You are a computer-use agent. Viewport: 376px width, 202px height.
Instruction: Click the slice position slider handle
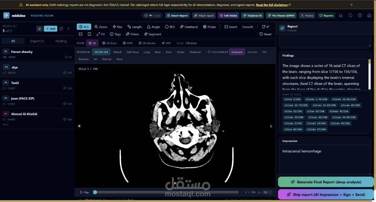click(95, 192)
